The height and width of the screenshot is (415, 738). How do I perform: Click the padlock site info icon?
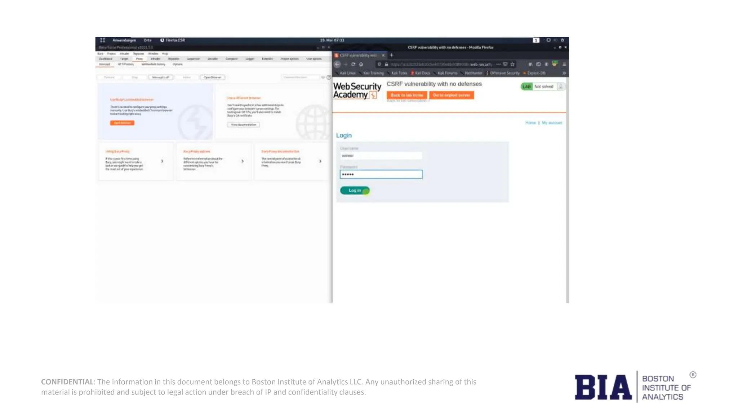(386, 64)
